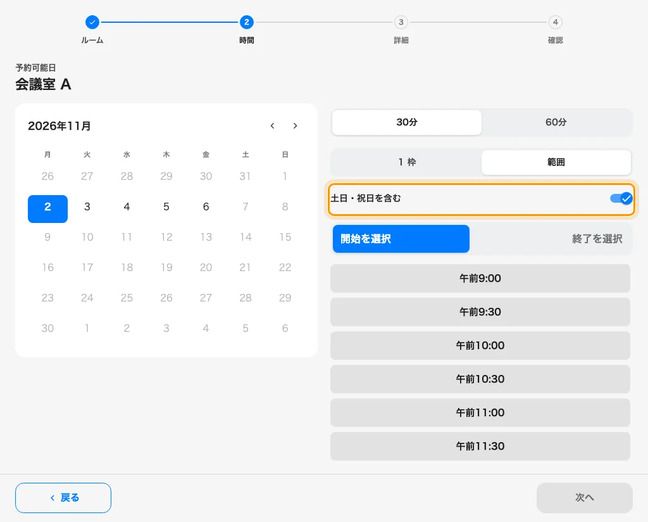
Task: Click Saturday November 7 on calendar
Action: click(246, 207)
